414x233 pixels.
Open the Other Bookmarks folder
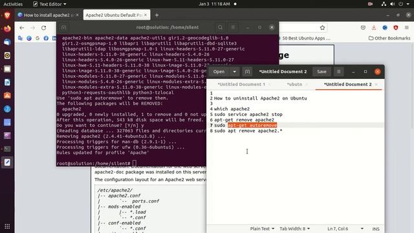pos(389,38)
